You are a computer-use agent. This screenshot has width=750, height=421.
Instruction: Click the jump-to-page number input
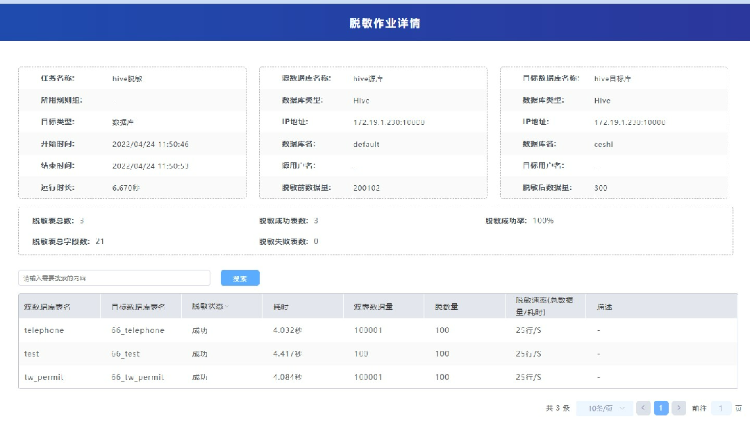pos(721,409)
